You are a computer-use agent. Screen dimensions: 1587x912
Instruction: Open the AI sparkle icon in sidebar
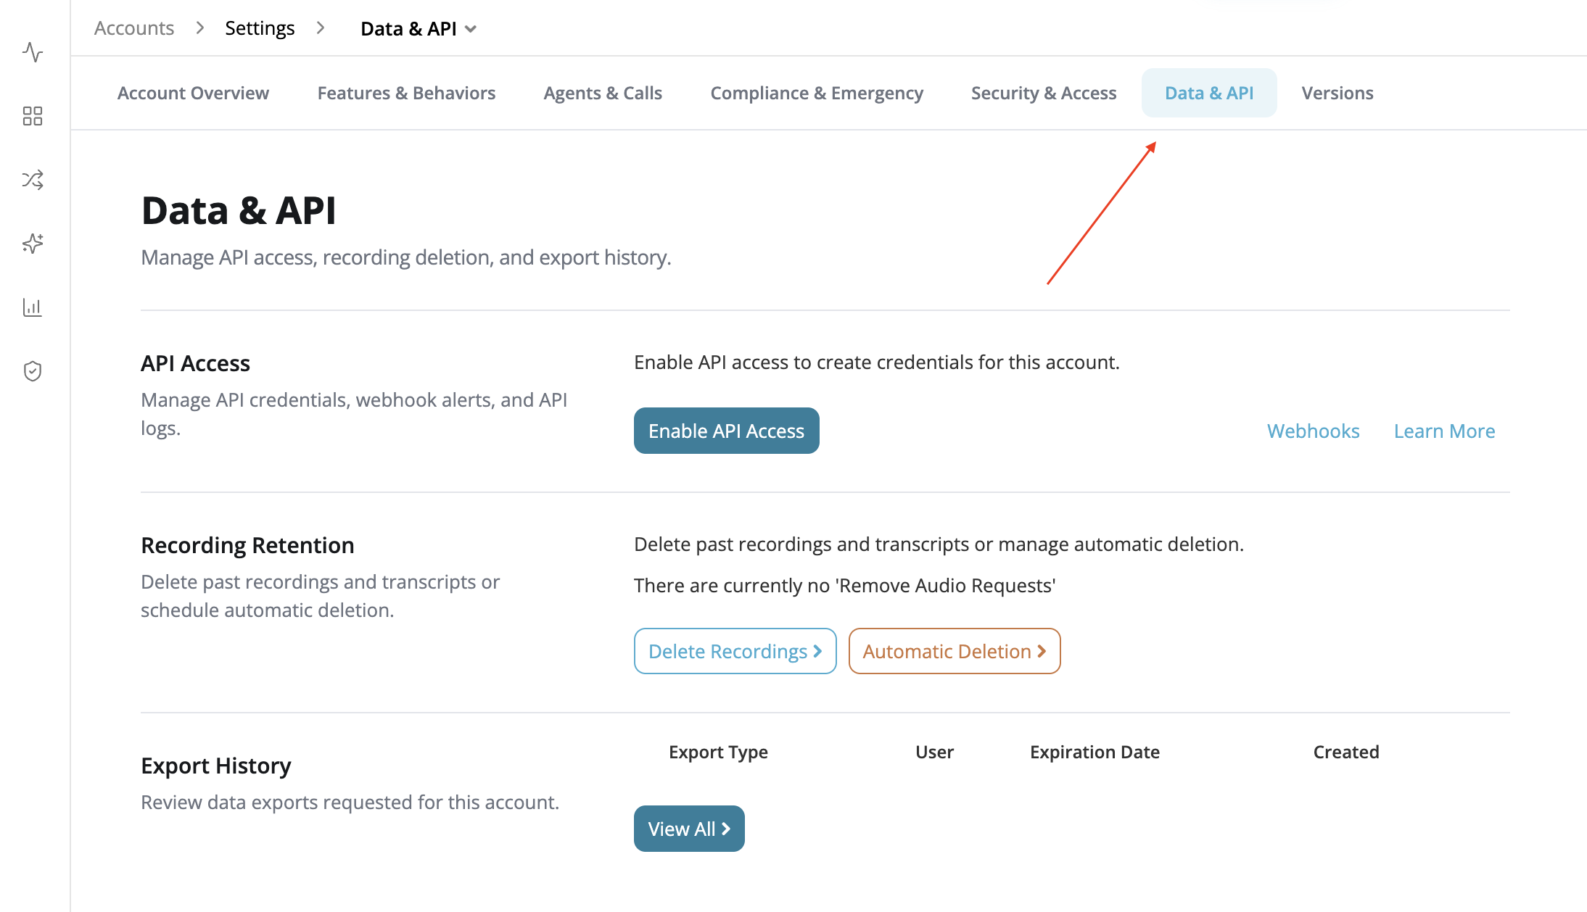tap(33, 244)
